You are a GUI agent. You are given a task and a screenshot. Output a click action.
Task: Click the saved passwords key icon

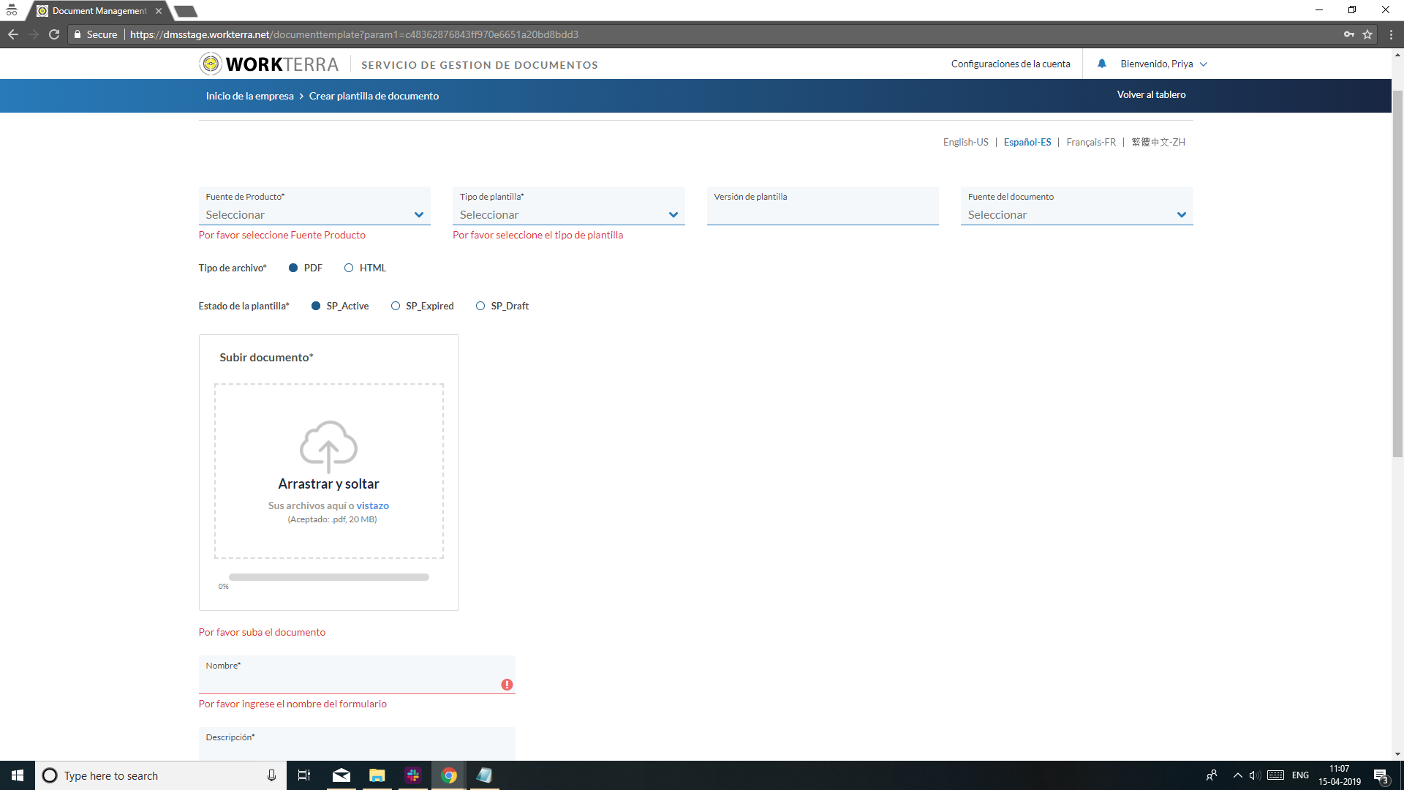1348,34
